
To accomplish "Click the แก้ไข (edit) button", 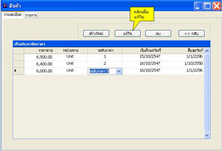I will click(x=128, y=34).
